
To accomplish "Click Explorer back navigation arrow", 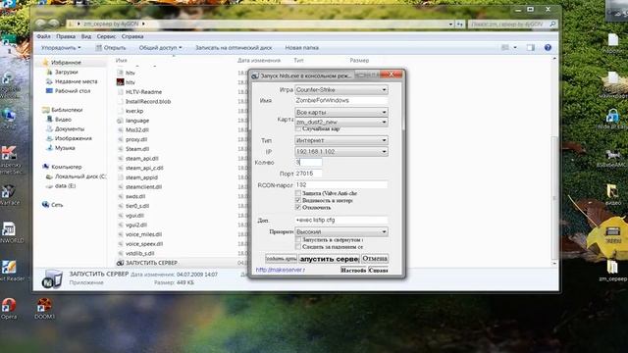I will [40, 24].
